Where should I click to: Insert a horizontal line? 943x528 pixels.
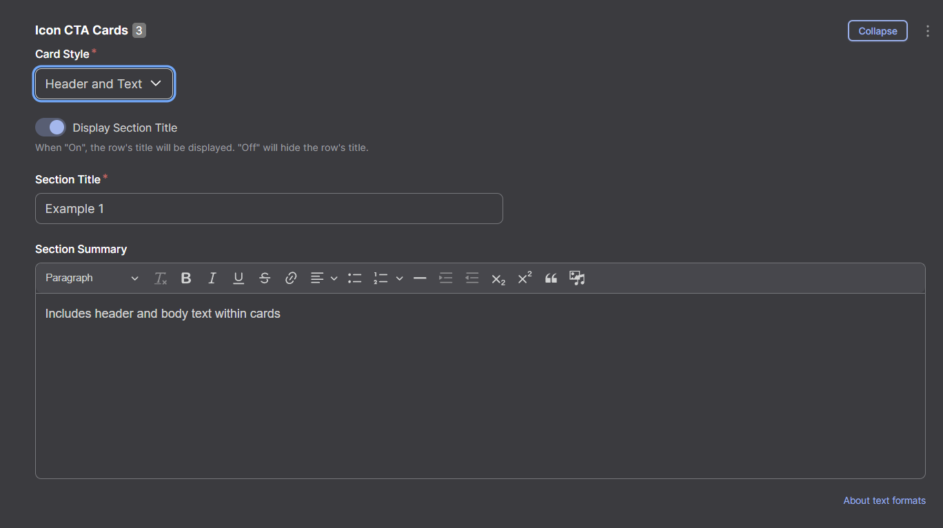(x=420, y=278)
